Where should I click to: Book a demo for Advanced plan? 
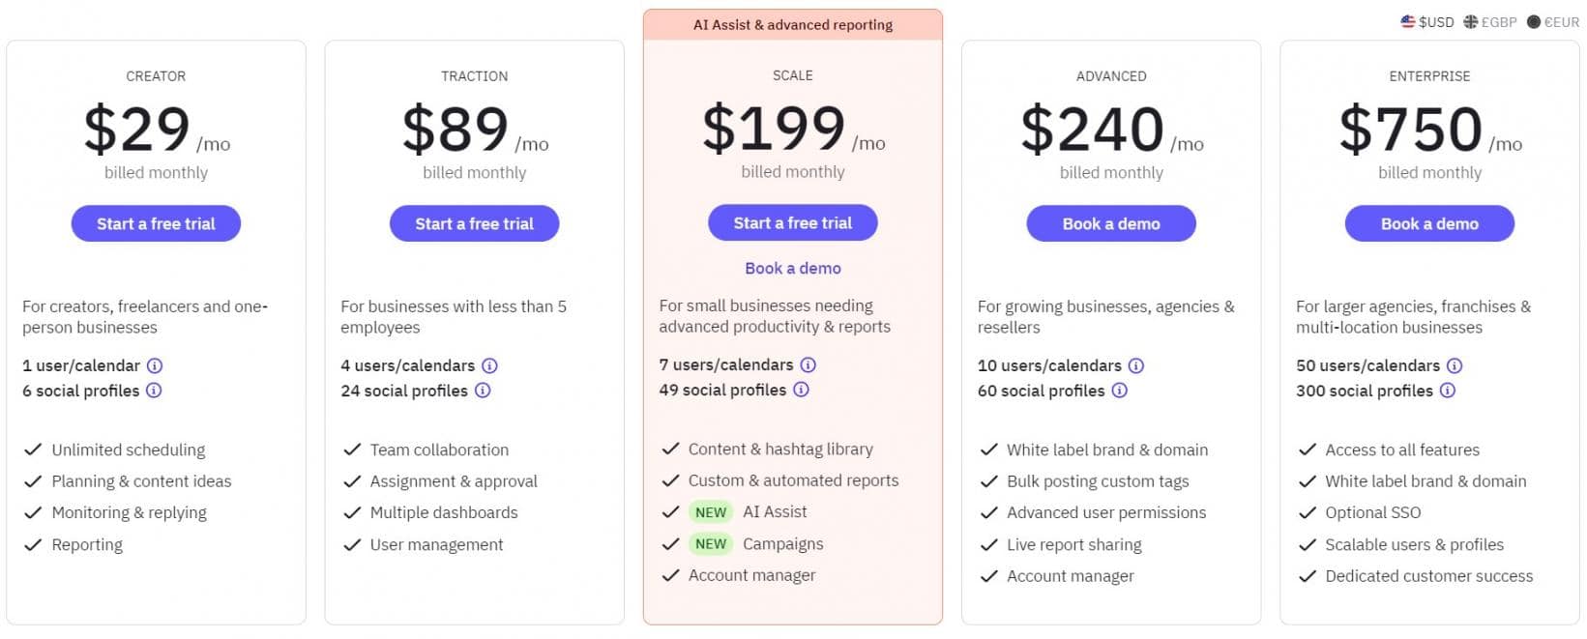click(1111, 223)
